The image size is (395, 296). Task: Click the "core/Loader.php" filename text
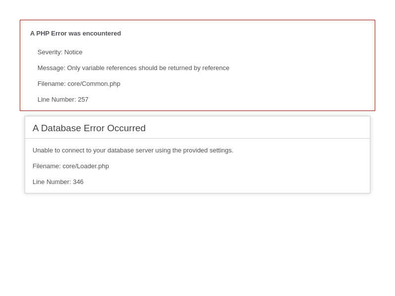[86, 166]
